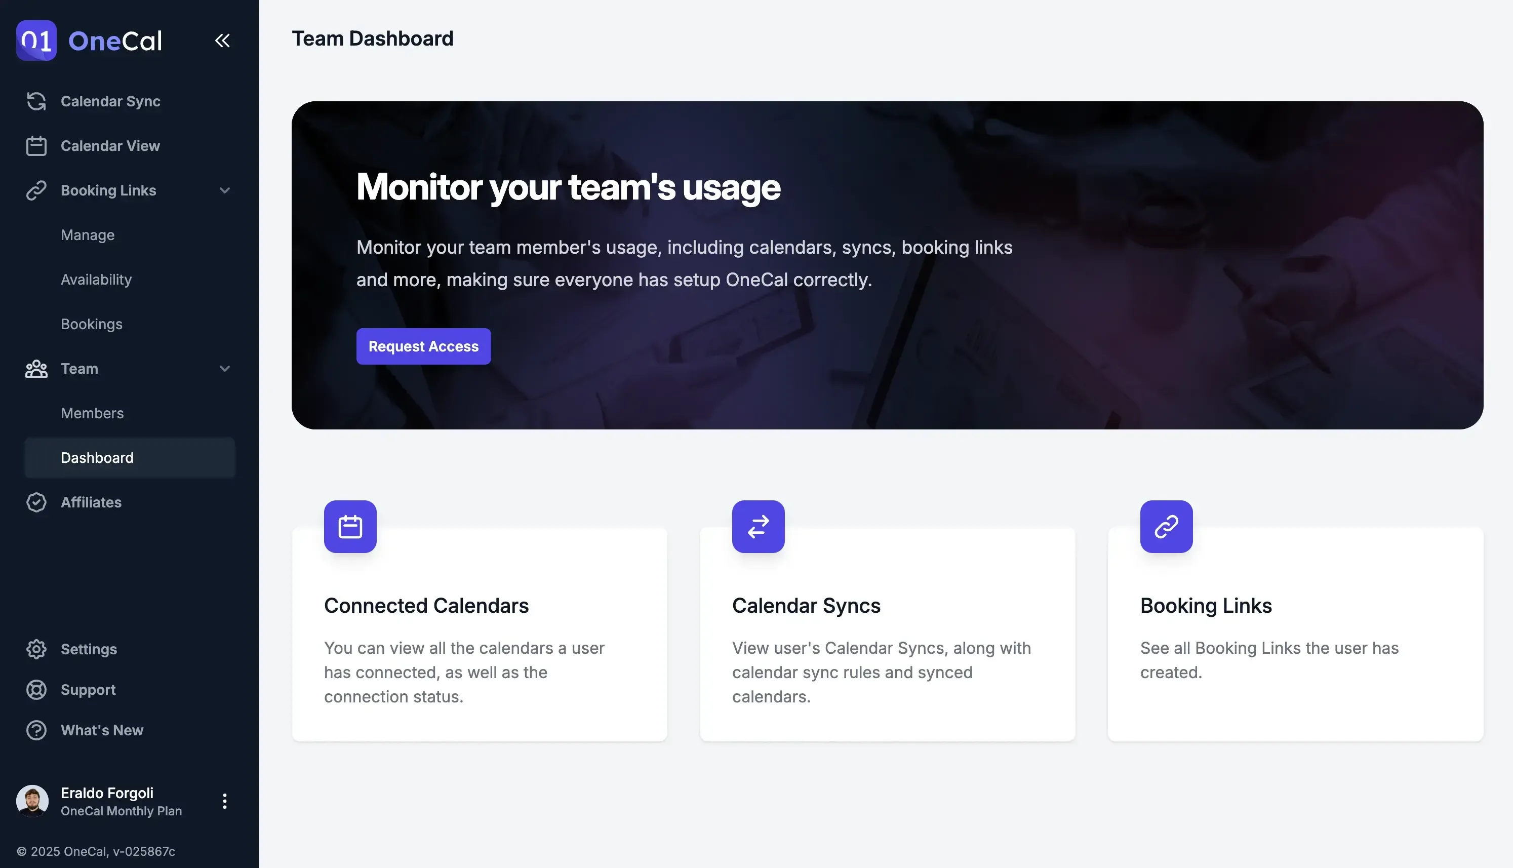Click the Booking Links chain icon on the card
Screen dimensions: 1513x868
1166,526
